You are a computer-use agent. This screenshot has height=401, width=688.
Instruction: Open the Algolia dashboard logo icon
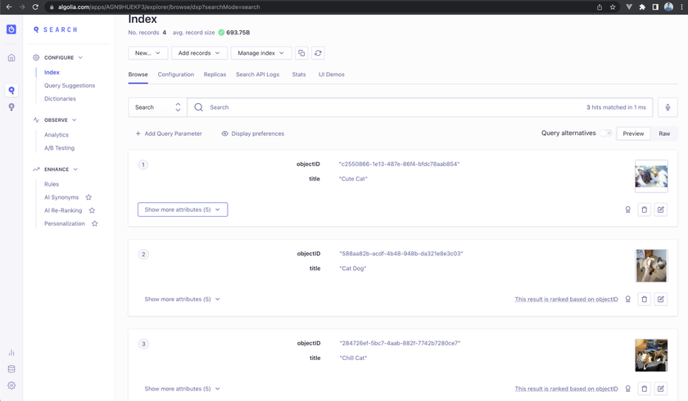coord(11,29)
